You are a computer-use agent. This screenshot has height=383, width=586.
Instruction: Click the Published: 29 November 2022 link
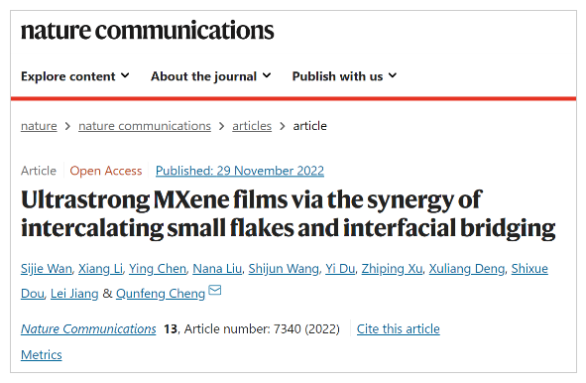(x=240, y=171)
